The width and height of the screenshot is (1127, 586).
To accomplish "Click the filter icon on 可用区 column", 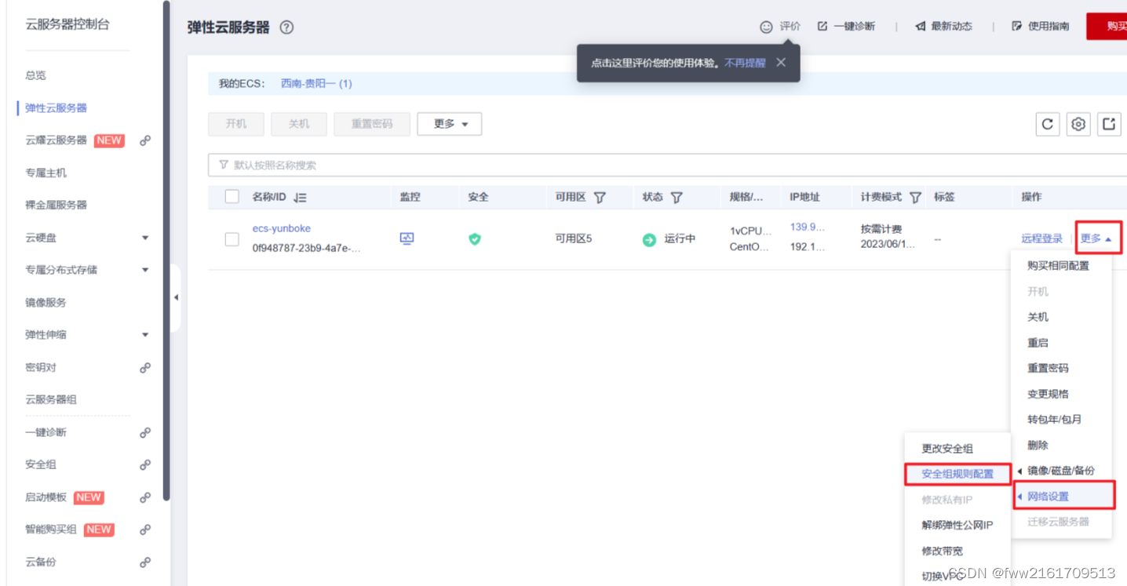I will (x=600, y=198).
